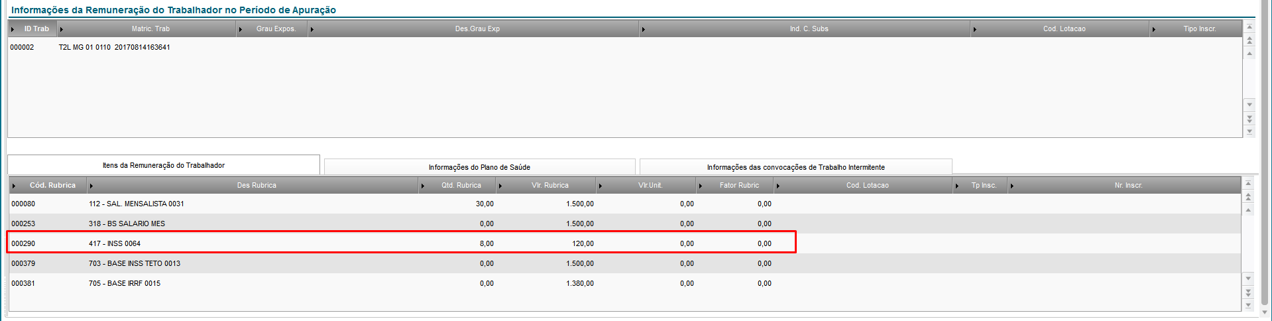This screenshot has height=321, width=1272.
Task: Jump to last row in upper worker grid
Action: click(x=1249, y=131)
